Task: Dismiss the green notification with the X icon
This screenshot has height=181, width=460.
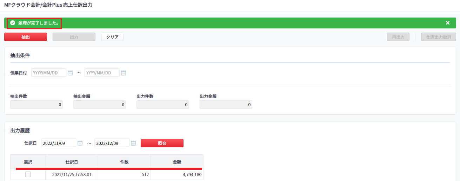Action: pos(447,23)
